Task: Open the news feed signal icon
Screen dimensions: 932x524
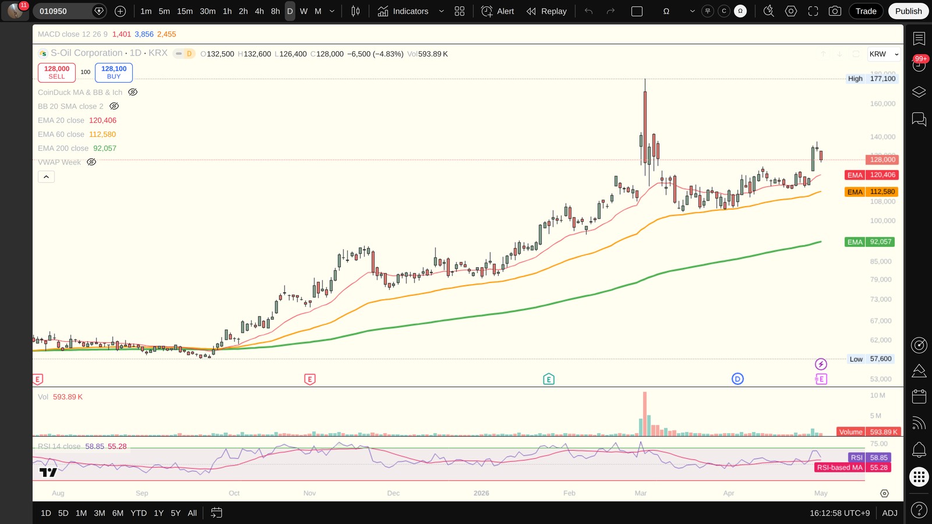Action: 919,423
